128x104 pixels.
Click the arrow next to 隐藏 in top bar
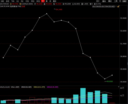tap(126, 1)
